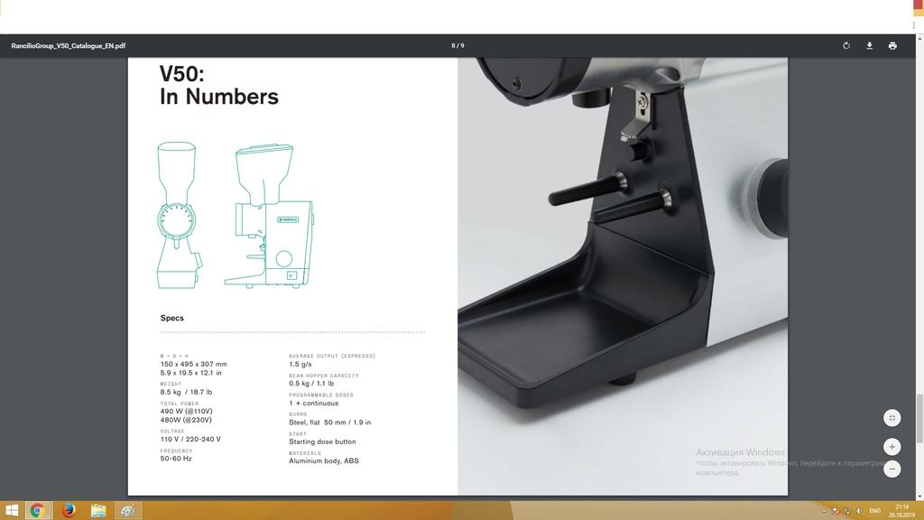Click the volume icon in system tray

tap(859, 511)
